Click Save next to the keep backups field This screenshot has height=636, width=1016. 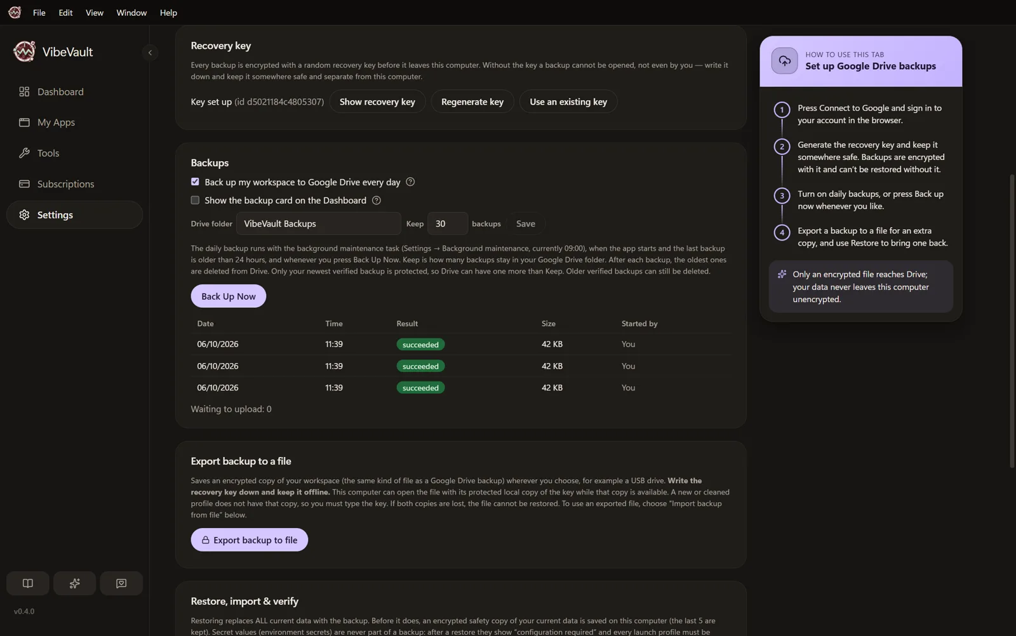click(x=526, y=223)
